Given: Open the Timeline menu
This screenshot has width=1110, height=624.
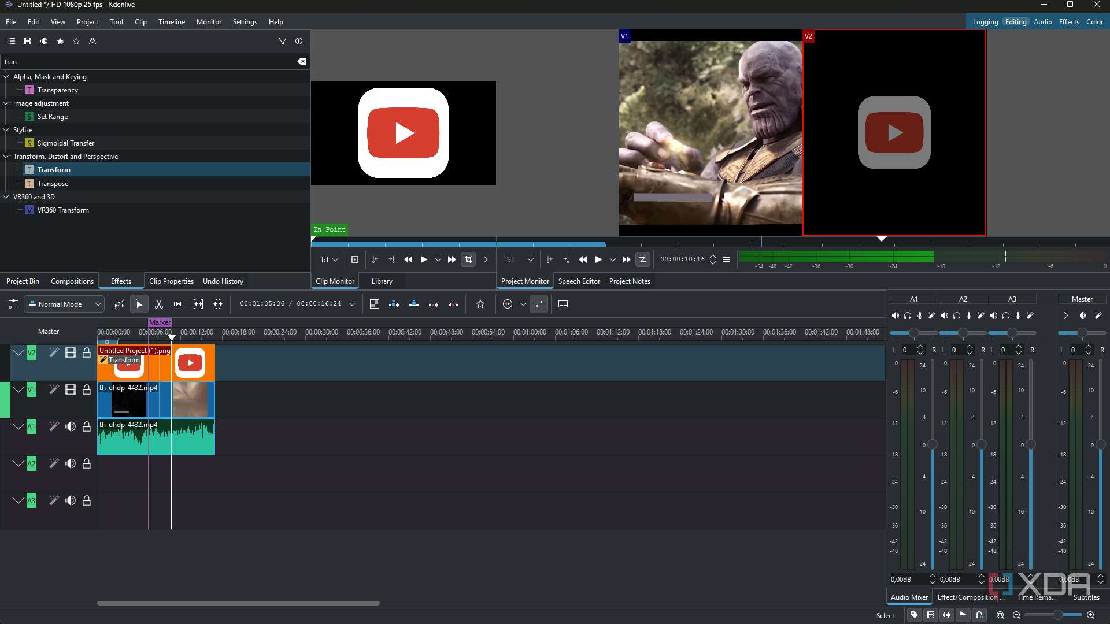Looking at the screenshot, I should tap(172, 22).
